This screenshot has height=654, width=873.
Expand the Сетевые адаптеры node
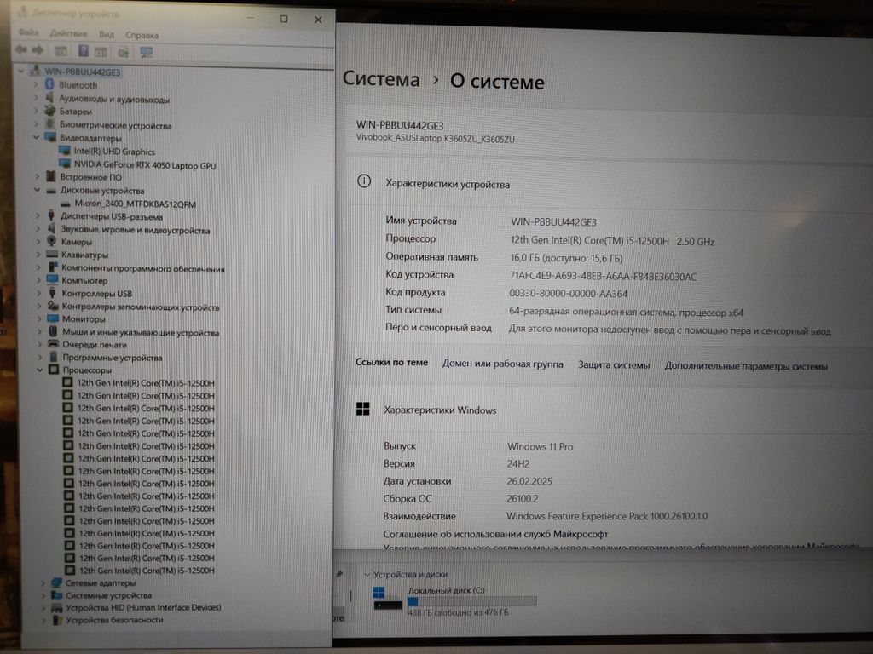click(43, 583)
